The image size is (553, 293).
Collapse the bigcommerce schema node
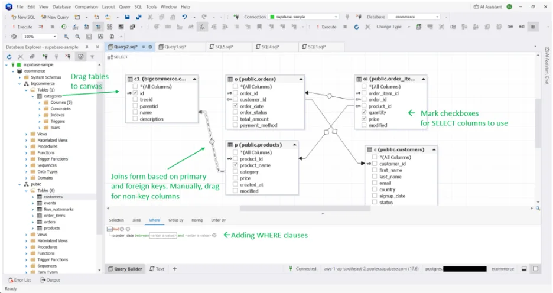click(x=19, y=83)
